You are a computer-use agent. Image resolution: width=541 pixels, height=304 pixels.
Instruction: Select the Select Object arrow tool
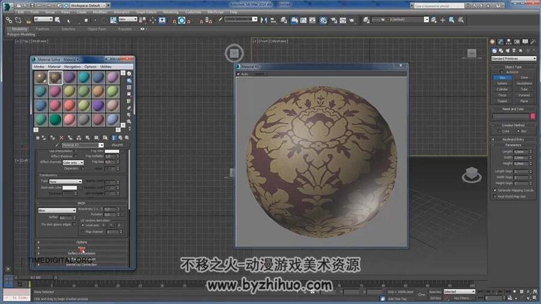click(x=69, y=20)
